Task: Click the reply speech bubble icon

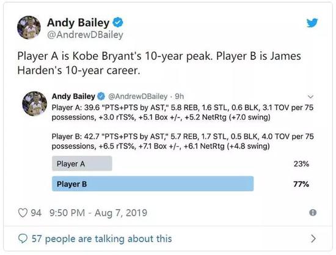Action: (23, 238)
